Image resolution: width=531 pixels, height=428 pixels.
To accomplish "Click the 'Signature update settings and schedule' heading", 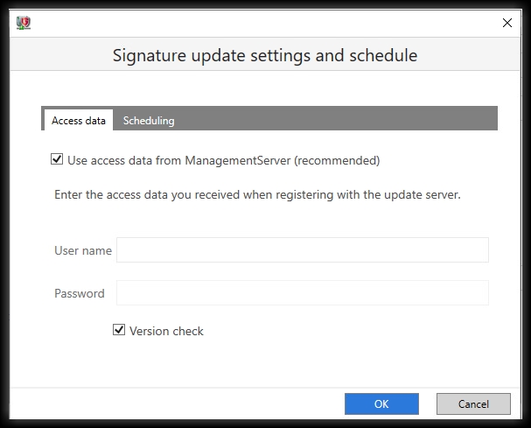I will [x=265, y=55].
